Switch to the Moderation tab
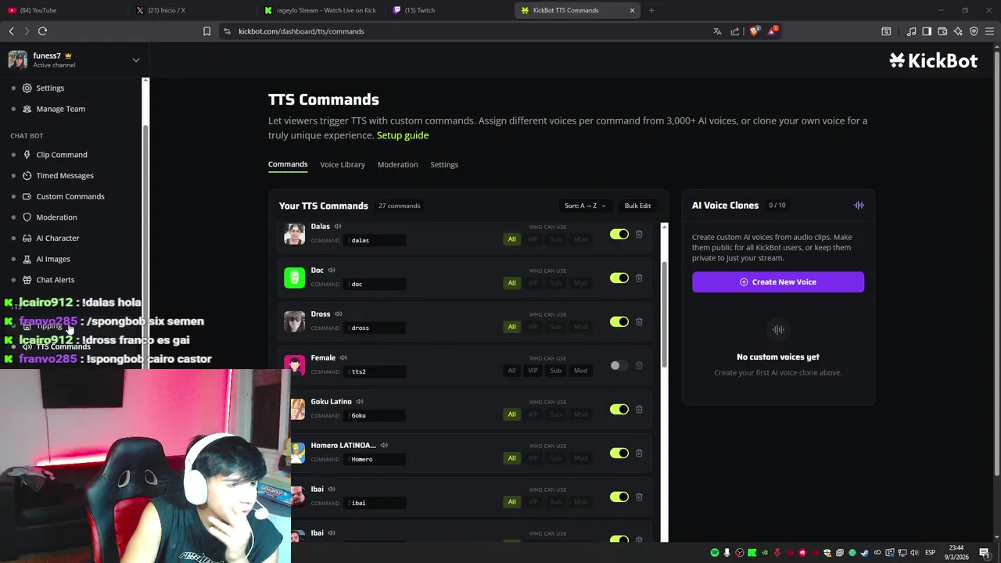The width and height of the screenshot is (1001, 563). click(397, 164)
